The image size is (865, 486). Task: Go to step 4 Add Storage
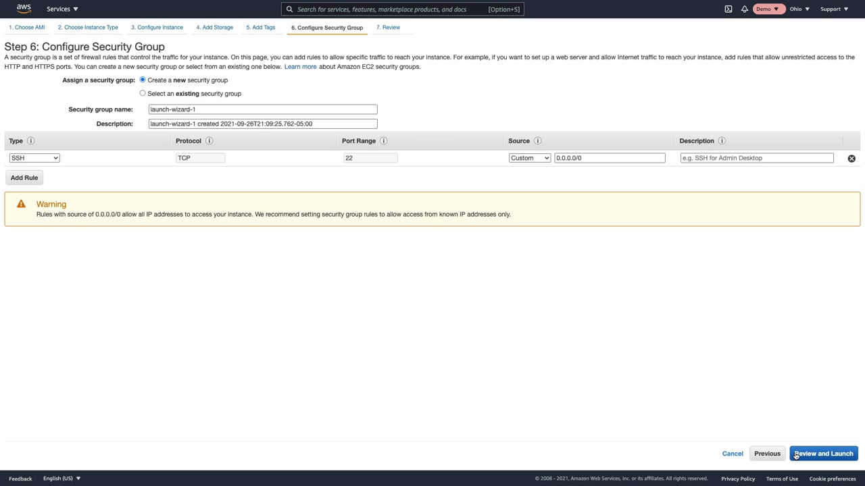pos(214,28)
